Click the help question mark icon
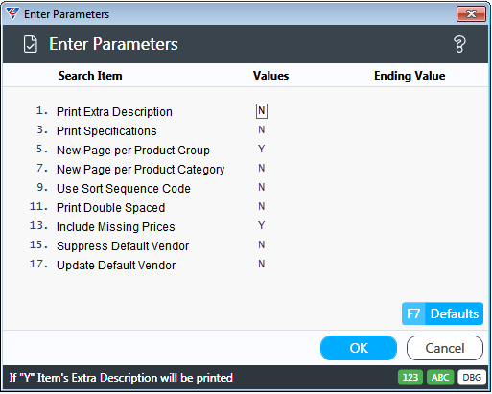The image size is (492, 394). 459,44
